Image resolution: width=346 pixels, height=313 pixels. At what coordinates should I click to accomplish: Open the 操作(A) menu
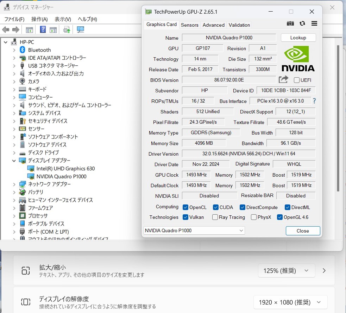39,19
